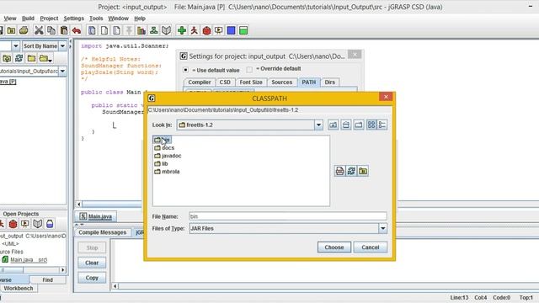This screenshot has height=303, width=539.
Task: Switch to Details view in CLASSPATH dialog
Action: click(382, 125)
